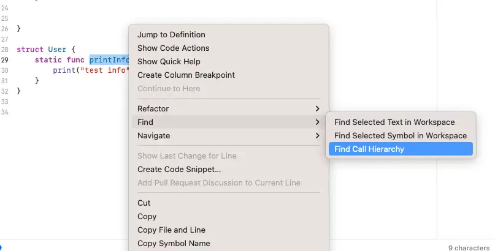Click Copy File and Line
The width and height of the screenshot is (495, 251).
click(171, 230)
